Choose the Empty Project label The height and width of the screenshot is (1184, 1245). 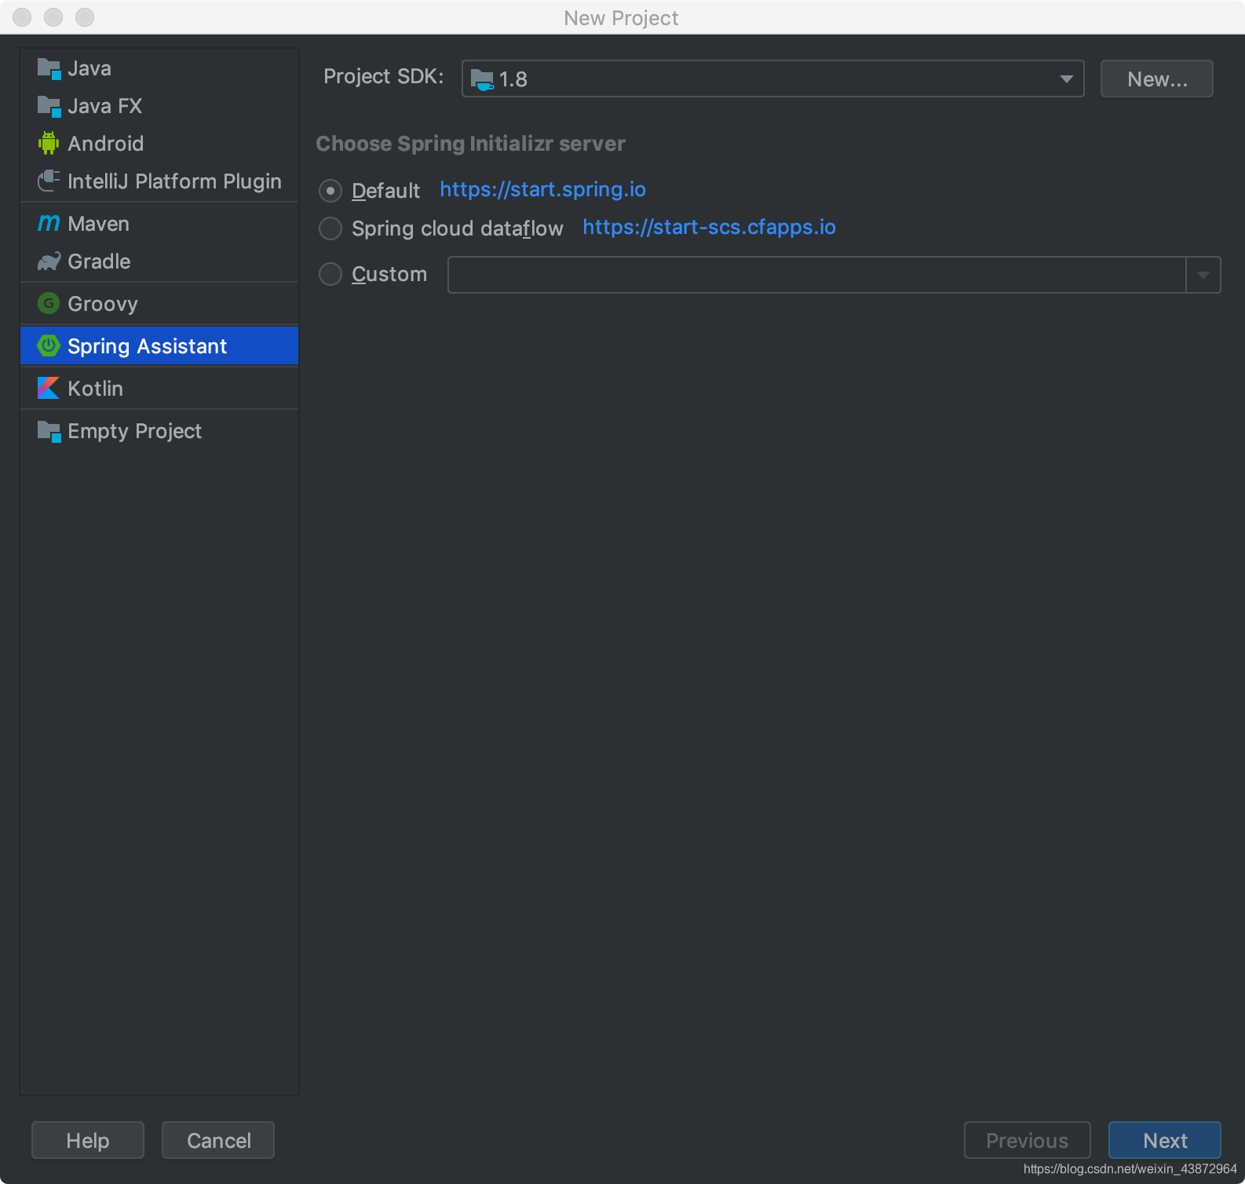click(x=135, y=431)
